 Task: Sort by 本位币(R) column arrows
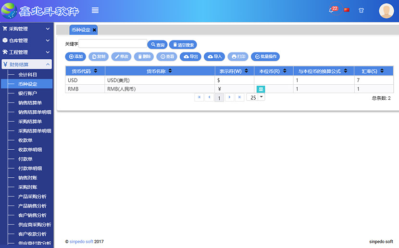(285, 71)
